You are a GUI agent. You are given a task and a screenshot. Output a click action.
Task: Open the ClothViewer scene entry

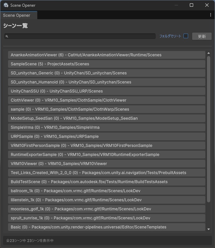106,100
